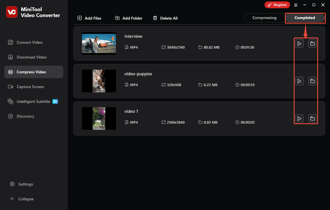The image size is (330, 210).
Task: Play the video-puppies file
Action: pos(299,81)
